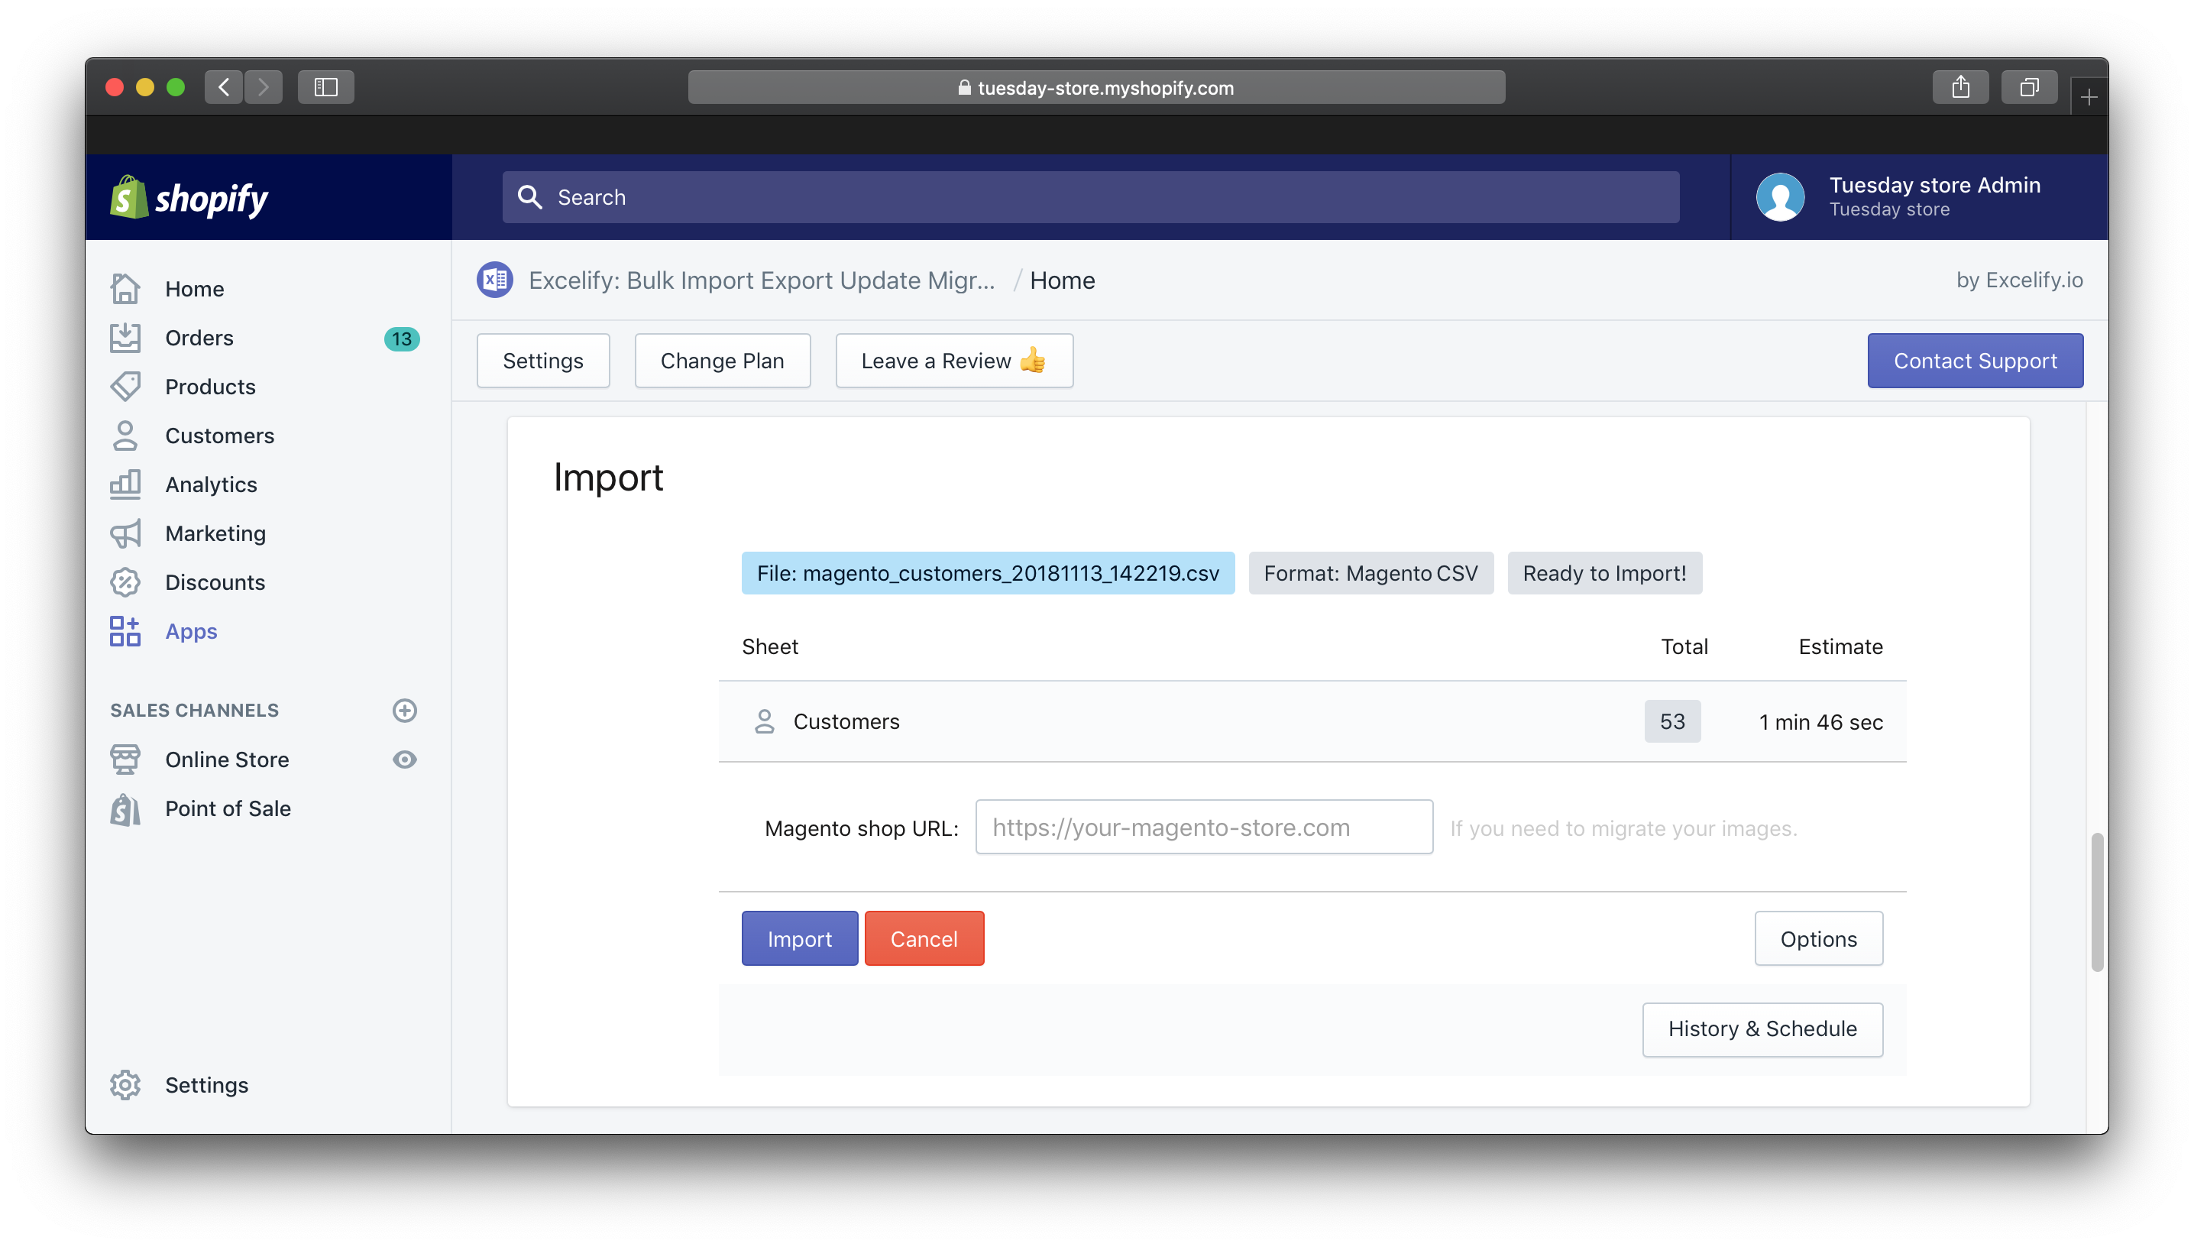Click the blue Import button

click(x=798, y=938)
